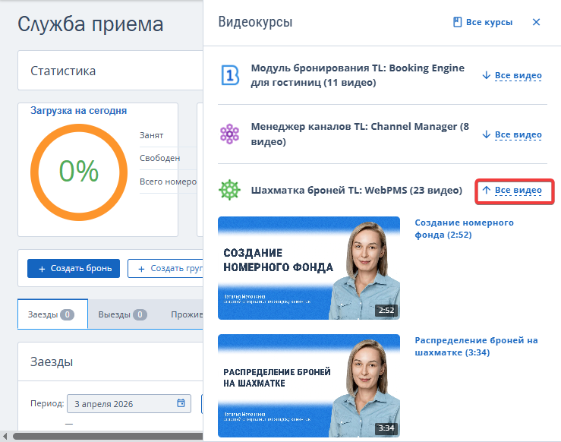The width and height of the screenshot is (561, 442).
Task: Click the 0% occupancy donut chart
Action: pos(79,172)
